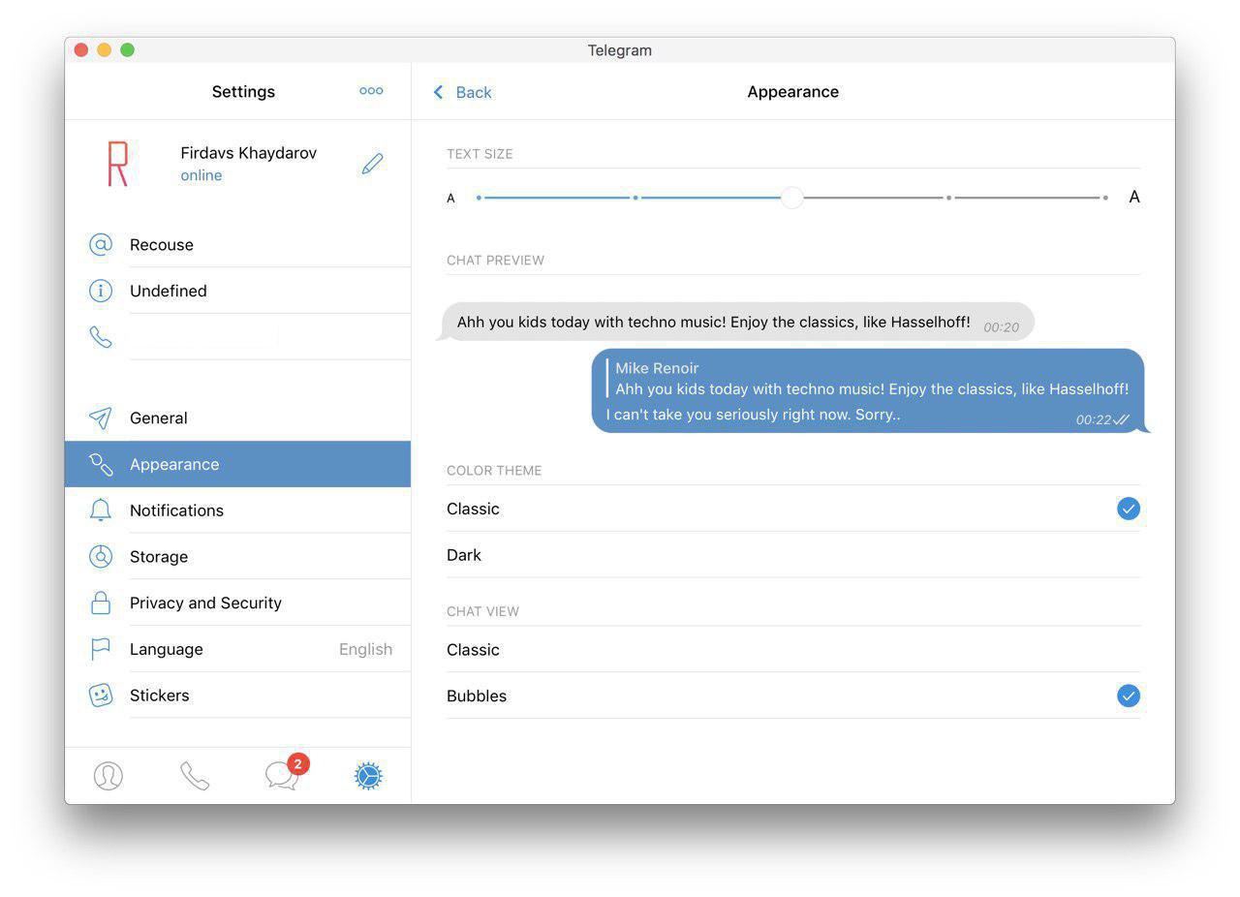Open the Settings gear tab in bottom bar
1240x897 pixels.
click(368, 776)
